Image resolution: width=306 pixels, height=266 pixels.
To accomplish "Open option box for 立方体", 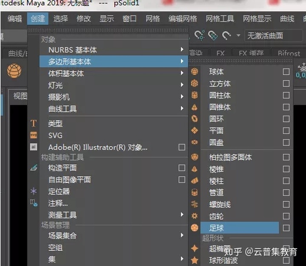I will [286, 83].
